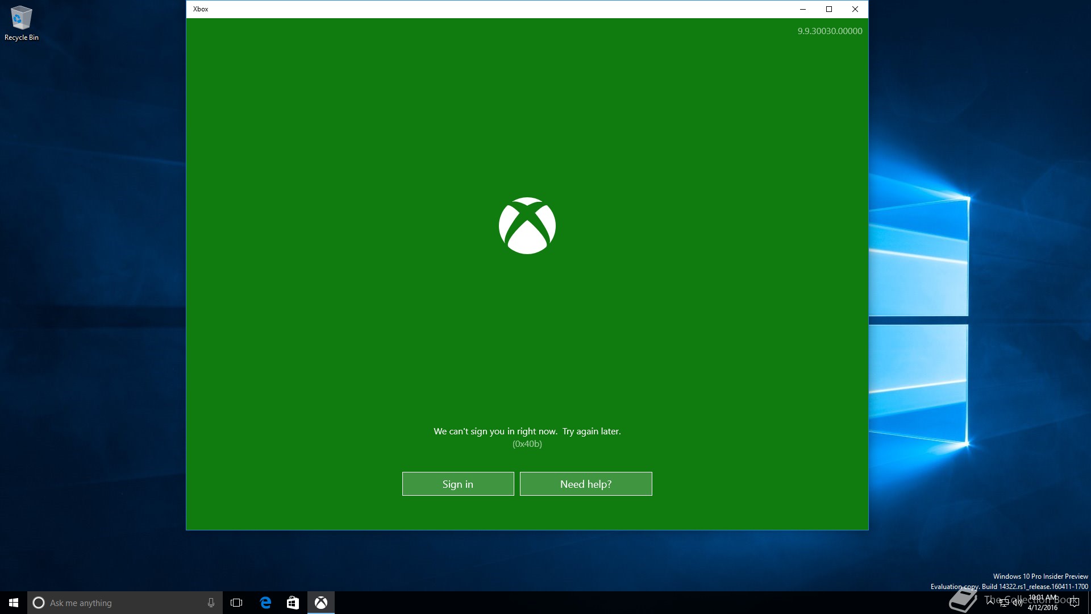Open the Windows Start menu

(x=14, y=603)
